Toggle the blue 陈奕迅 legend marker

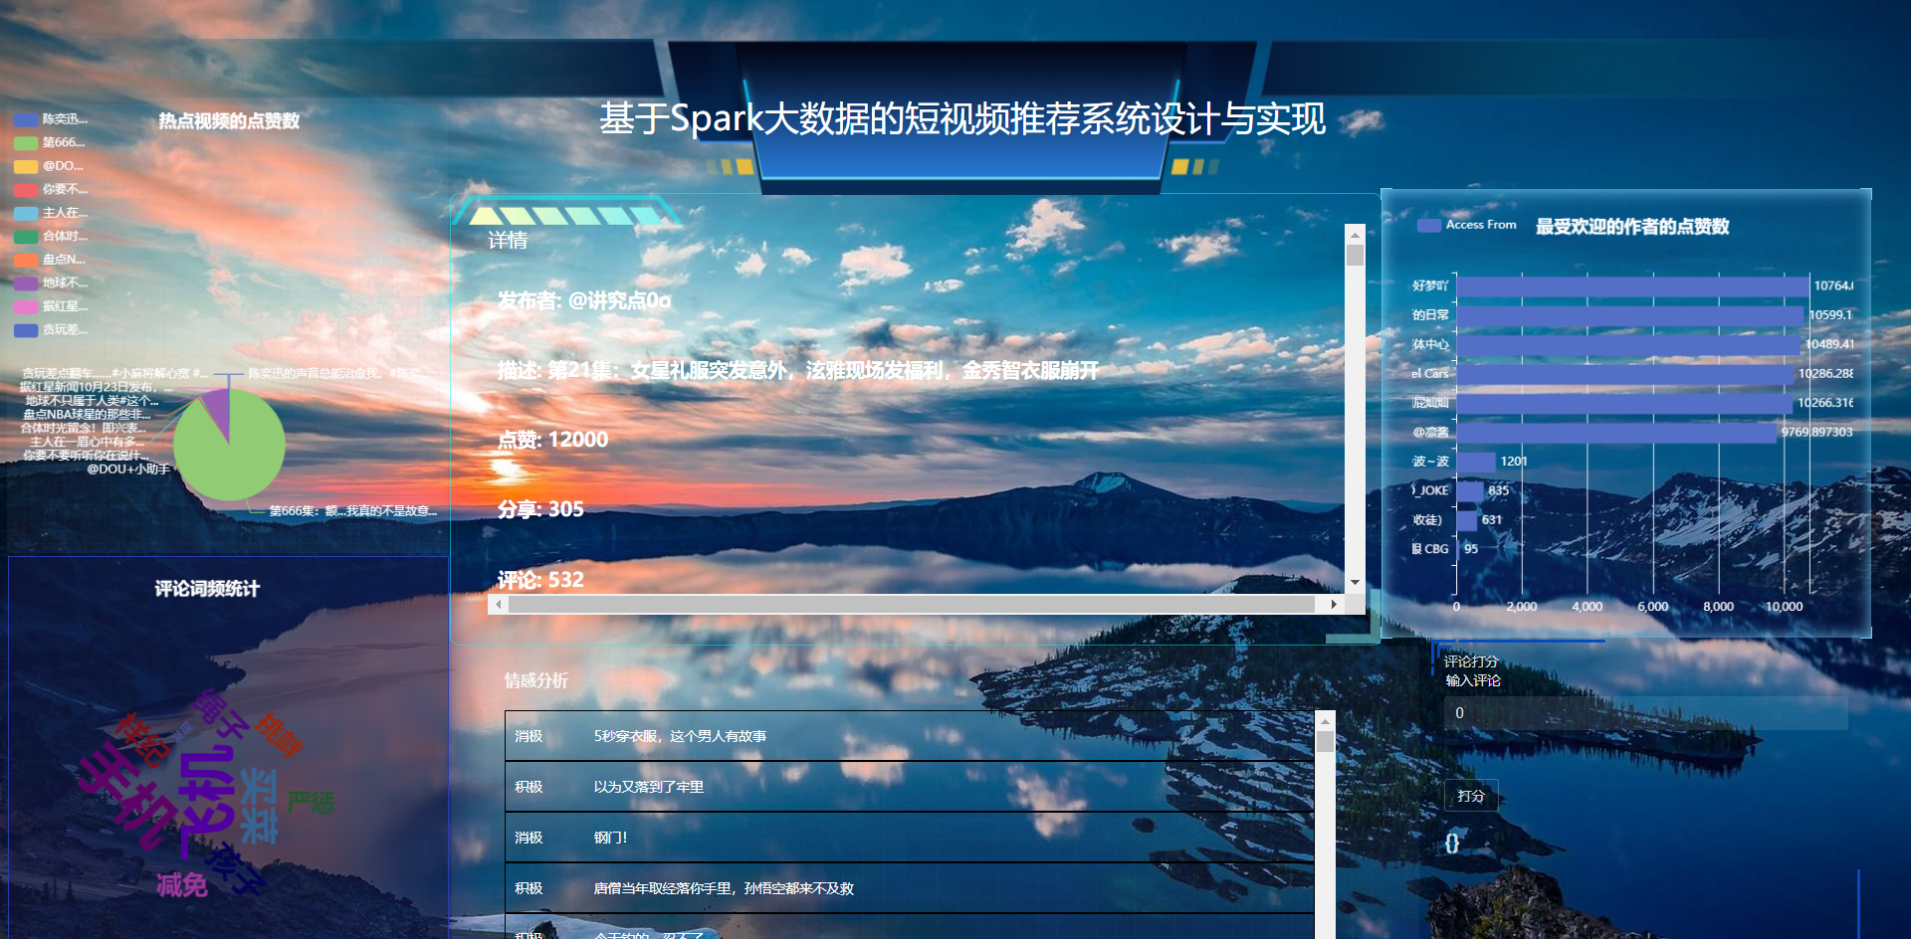[x=26, y=119]
